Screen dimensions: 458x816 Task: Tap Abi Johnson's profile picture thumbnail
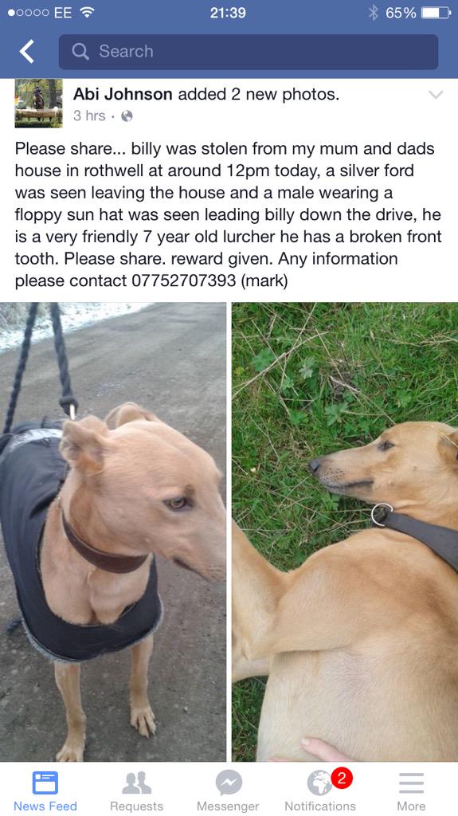click(38, 103)
